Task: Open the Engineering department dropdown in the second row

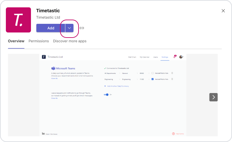Action: (112, 79)
